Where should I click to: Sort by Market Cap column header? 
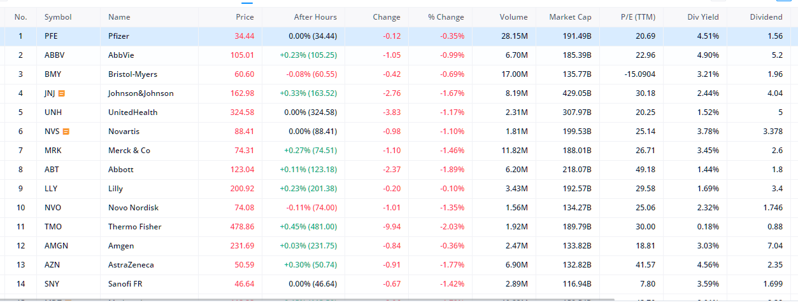pyautogui.click(x=570, y=17)
